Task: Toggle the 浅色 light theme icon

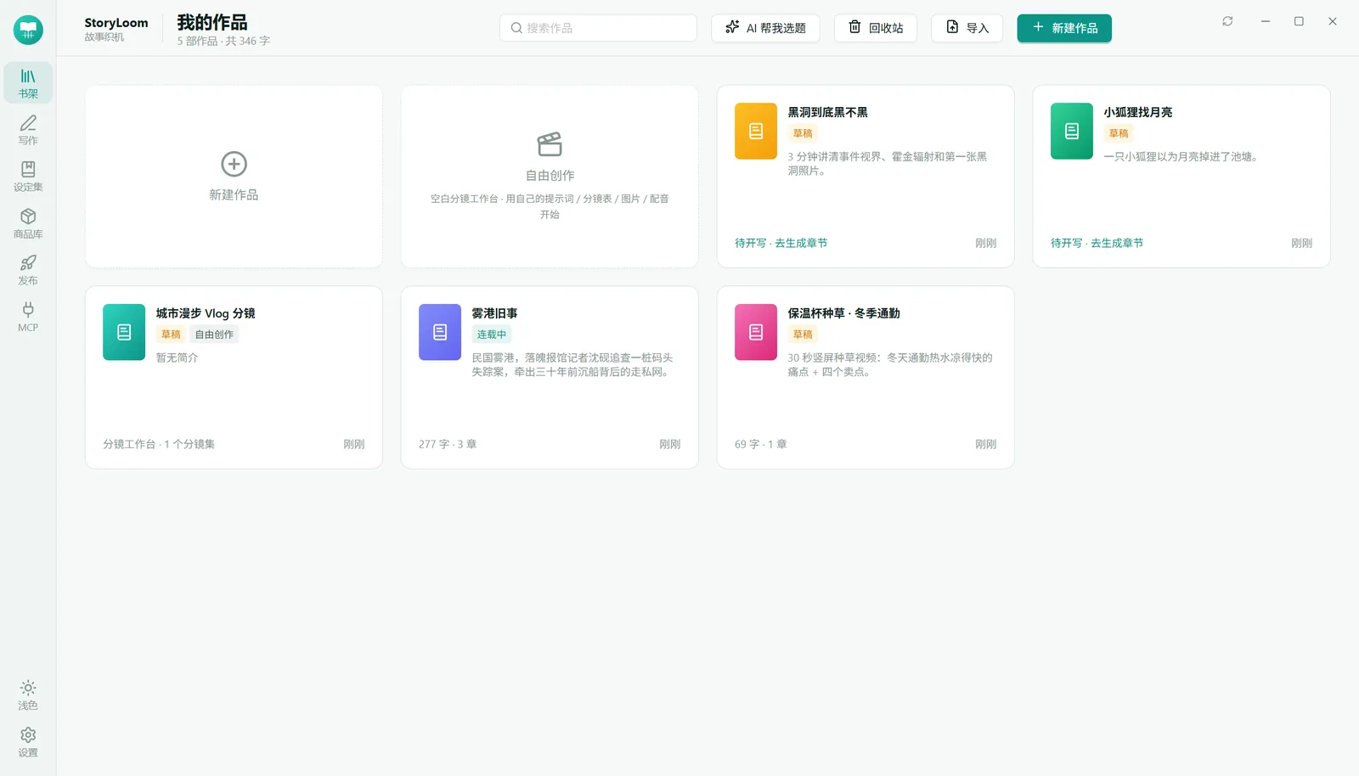Action: coord(28,694)
